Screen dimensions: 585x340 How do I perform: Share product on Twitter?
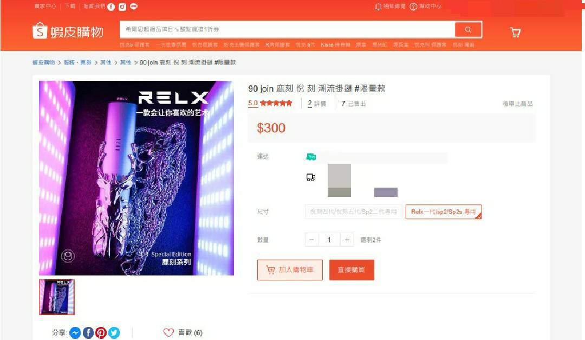(114, 332)
